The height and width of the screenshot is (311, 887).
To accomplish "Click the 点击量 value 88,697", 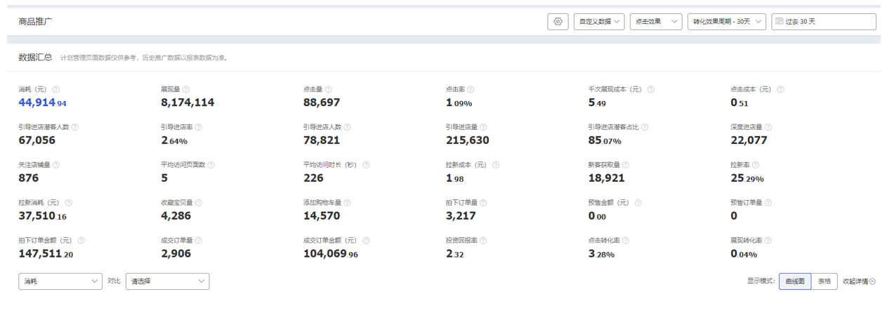I will point(322,102).
